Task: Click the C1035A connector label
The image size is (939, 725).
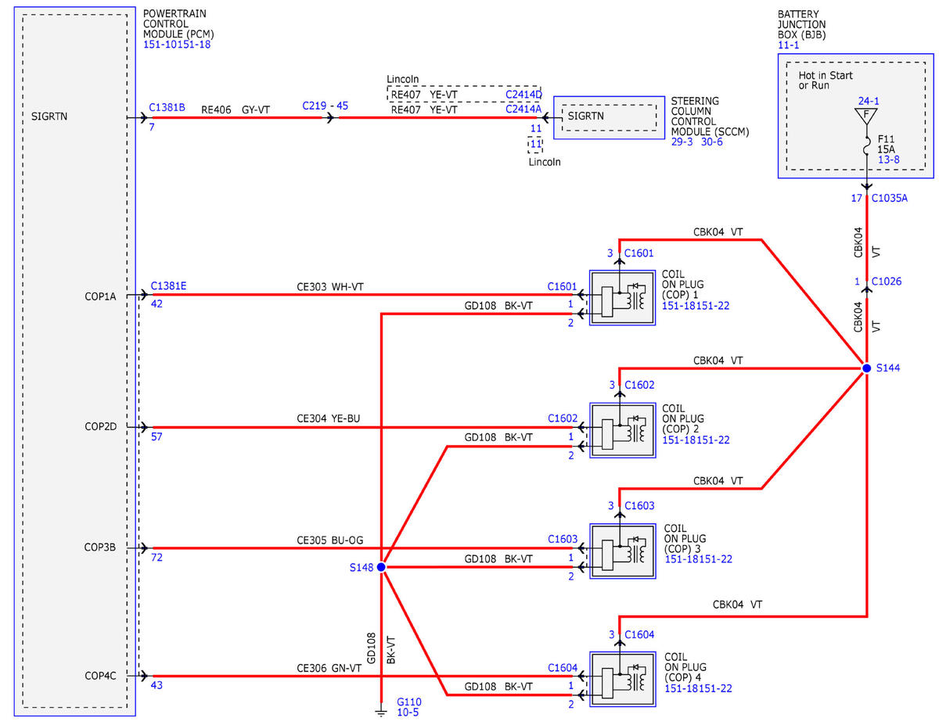Action: 890,198
